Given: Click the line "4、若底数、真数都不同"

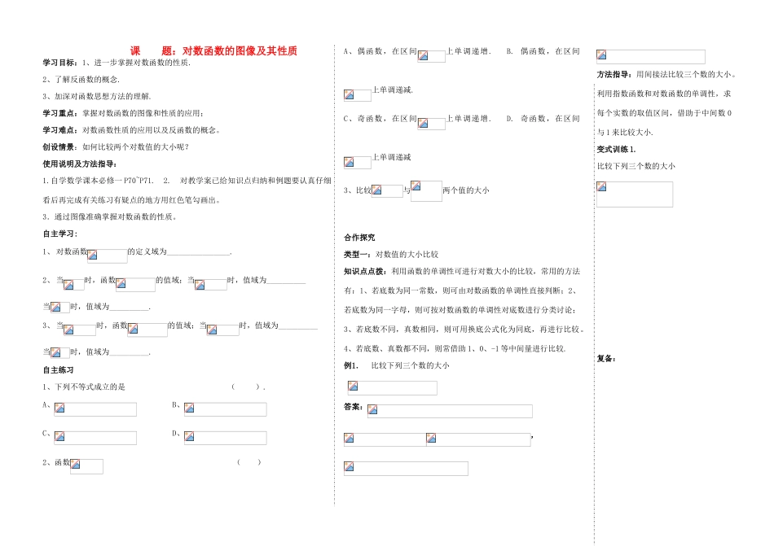Looking at the screenshot, I should click(455, 348).
